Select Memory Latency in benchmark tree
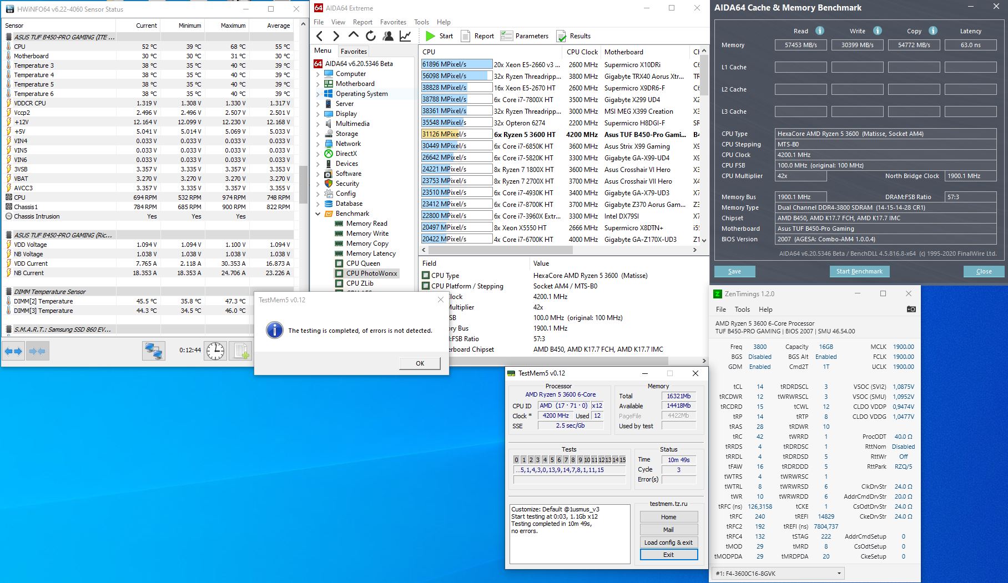Image resolution: width=1008 pixels, height=583 pixels. tap(371, 254)
